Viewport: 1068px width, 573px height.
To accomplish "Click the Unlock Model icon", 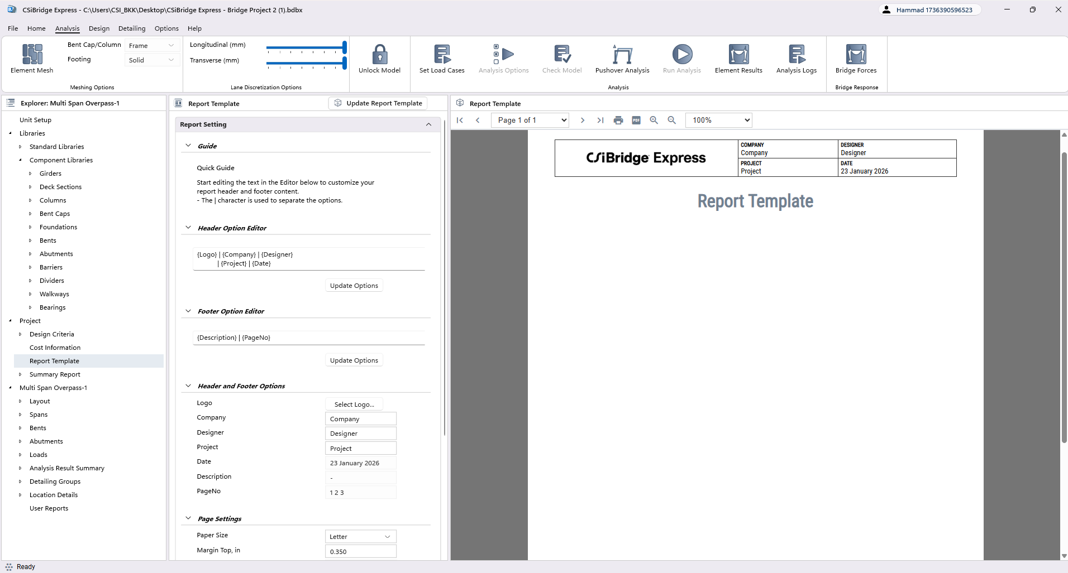I will tap(379, 59).
